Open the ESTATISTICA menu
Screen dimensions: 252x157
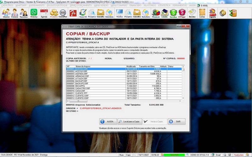click(164, 5)
